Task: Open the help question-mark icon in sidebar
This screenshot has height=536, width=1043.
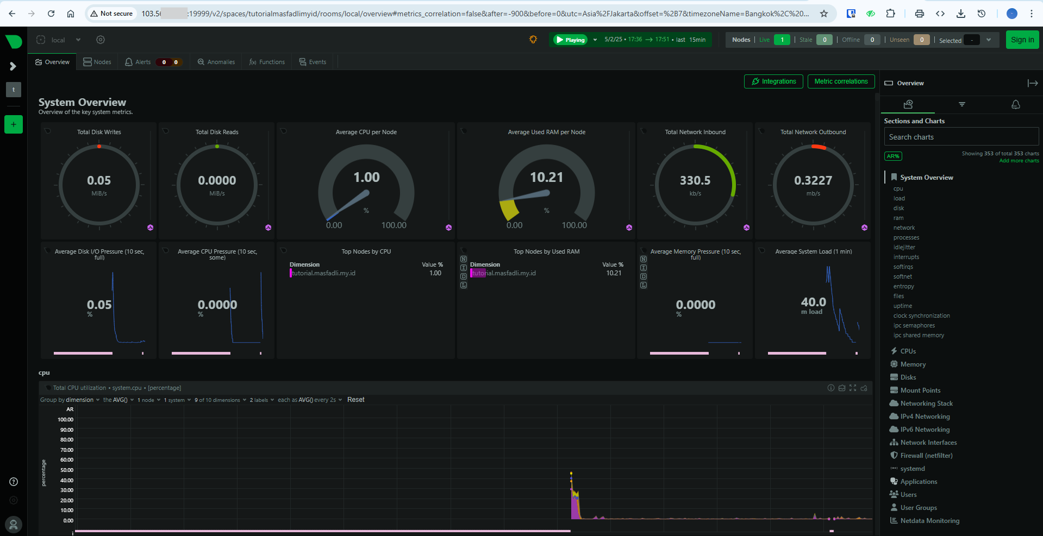Action: 14,482
